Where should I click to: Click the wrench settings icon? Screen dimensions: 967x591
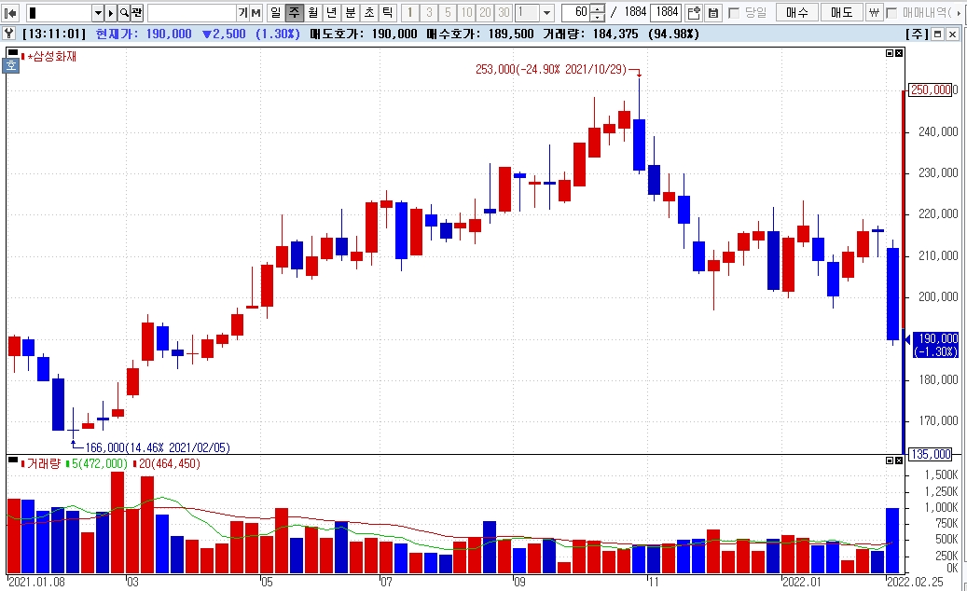coord(9,34)
